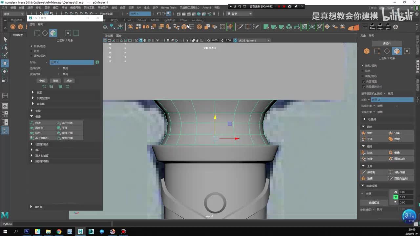Expand 切割和缝合 section
Screen dimensions: 420x236
tap(31, 144)
